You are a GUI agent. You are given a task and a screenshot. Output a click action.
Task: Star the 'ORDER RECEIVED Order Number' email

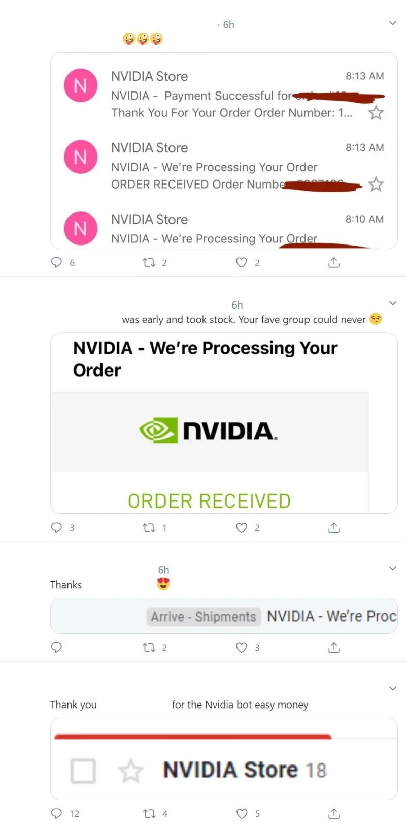point(376,184)
